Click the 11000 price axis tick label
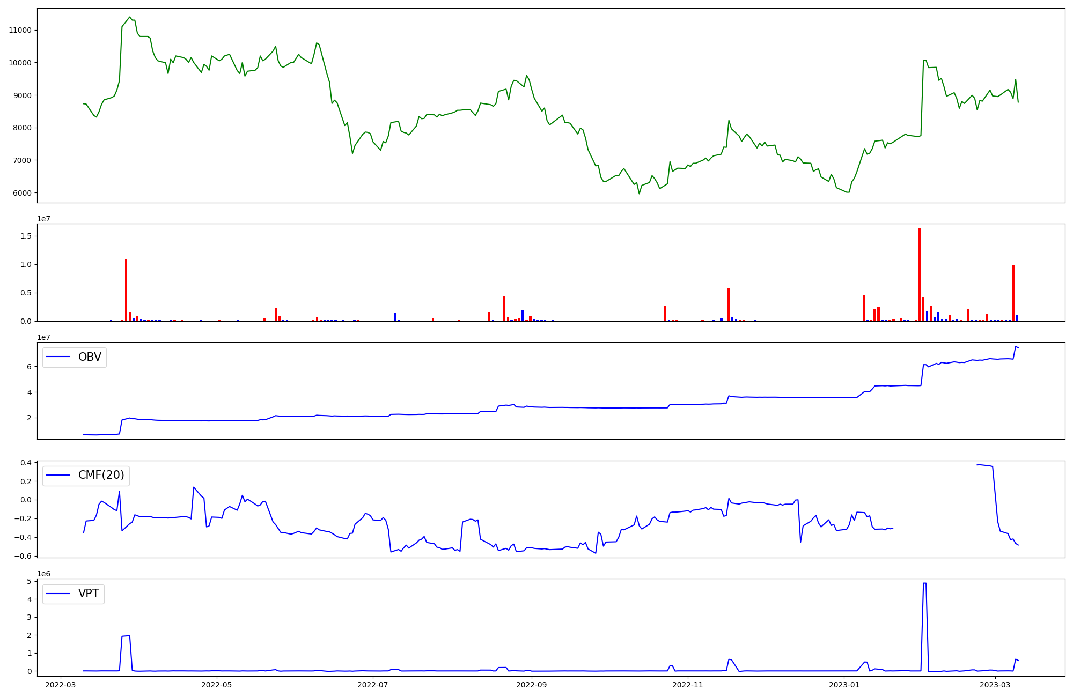 tap(20, 31)
